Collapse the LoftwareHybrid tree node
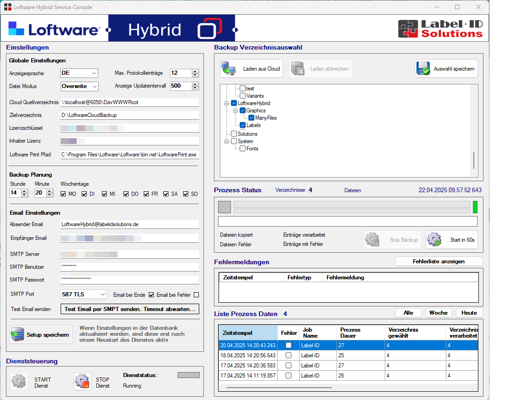 (x=227, y=103)
